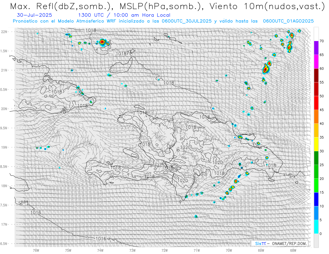
Task: Click the '21N' latitude axis label
Action: click(x=4, y=70)
